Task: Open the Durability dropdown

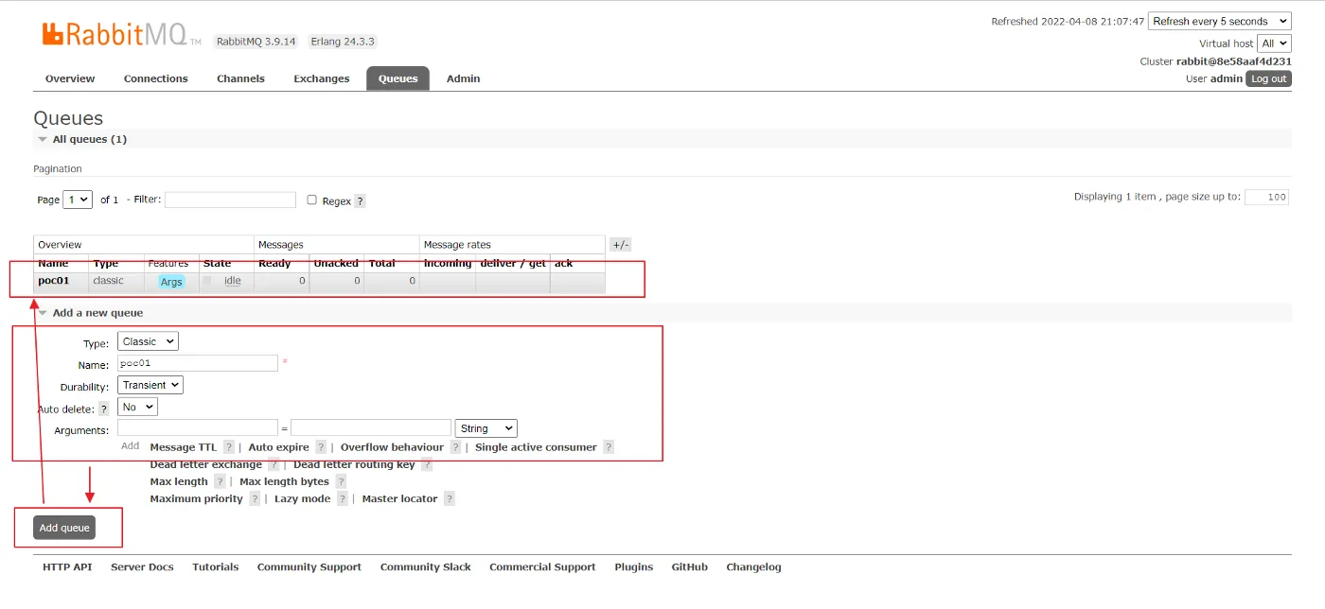Action: point(150,385)
